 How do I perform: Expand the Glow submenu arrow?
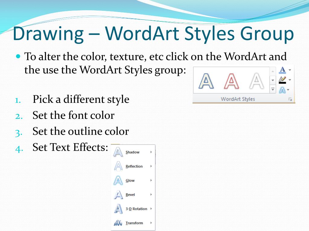click(x=151, y=180)
